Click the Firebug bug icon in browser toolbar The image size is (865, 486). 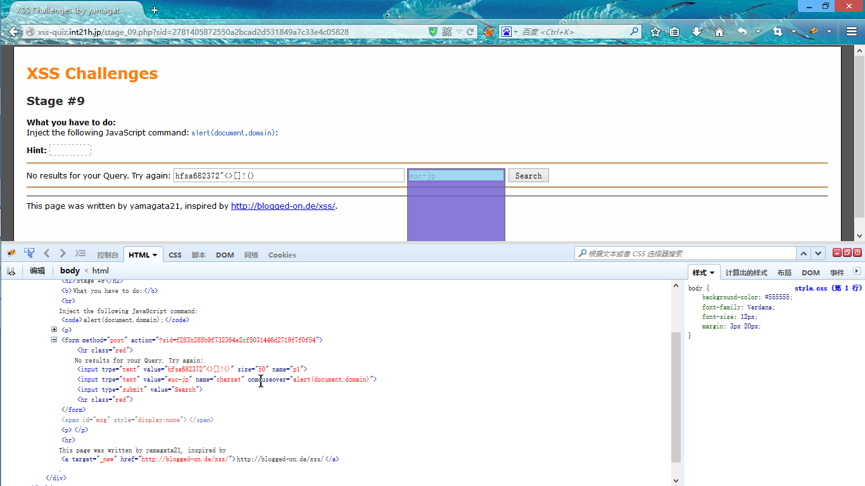tap(813, 32)
